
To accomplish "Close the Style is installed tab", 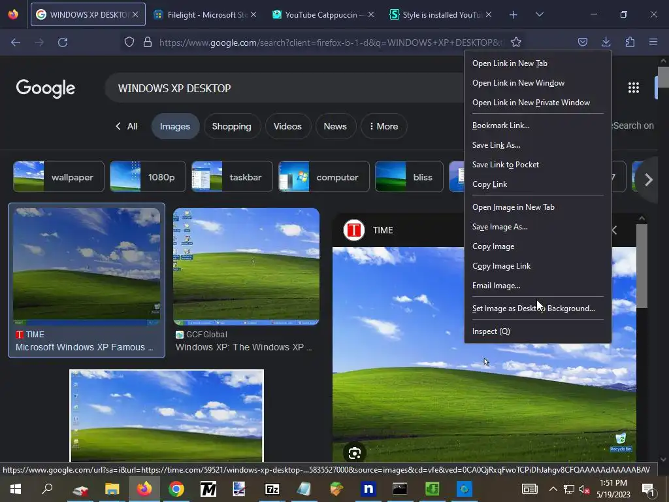I will point(489,14).
